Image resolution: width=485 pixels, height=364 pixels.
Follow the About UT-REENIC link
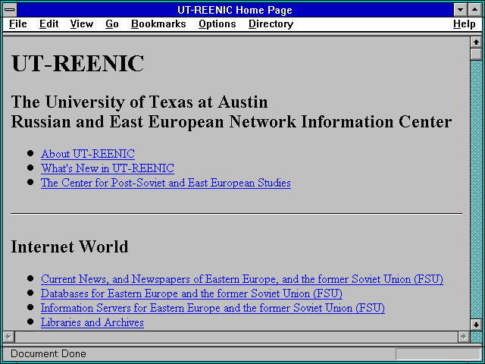click(88, 154)
